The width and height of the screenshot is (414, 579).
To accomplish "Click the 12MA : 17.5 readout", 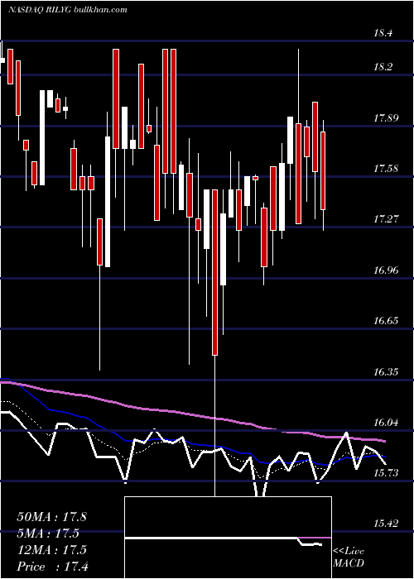I will pyautogui.click(x=51, y=550).
